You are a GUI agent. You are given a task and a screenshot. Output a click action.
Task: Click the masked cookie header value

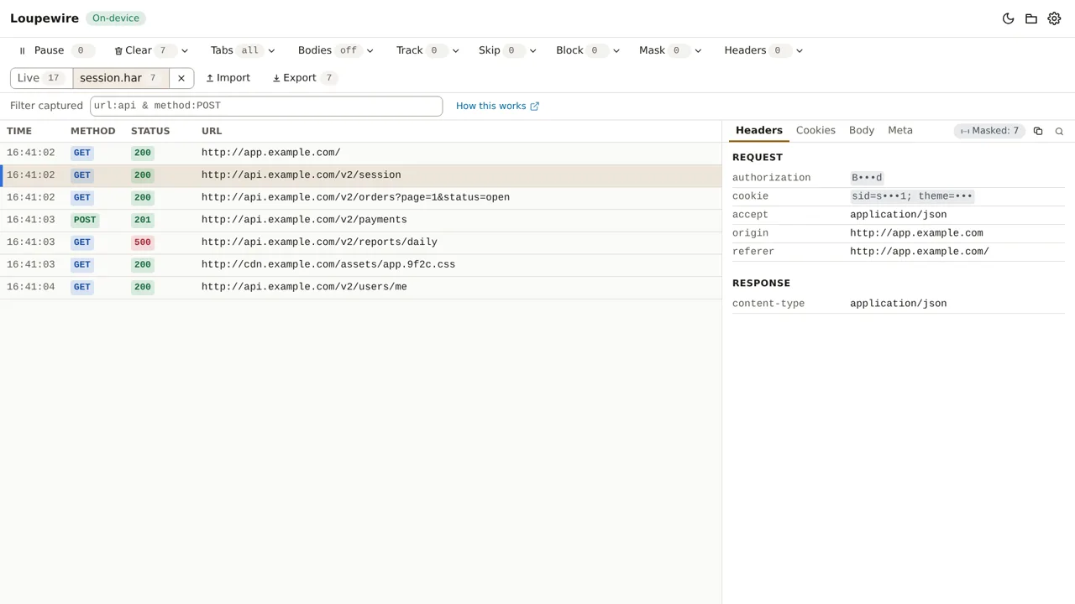pos(912,196)
